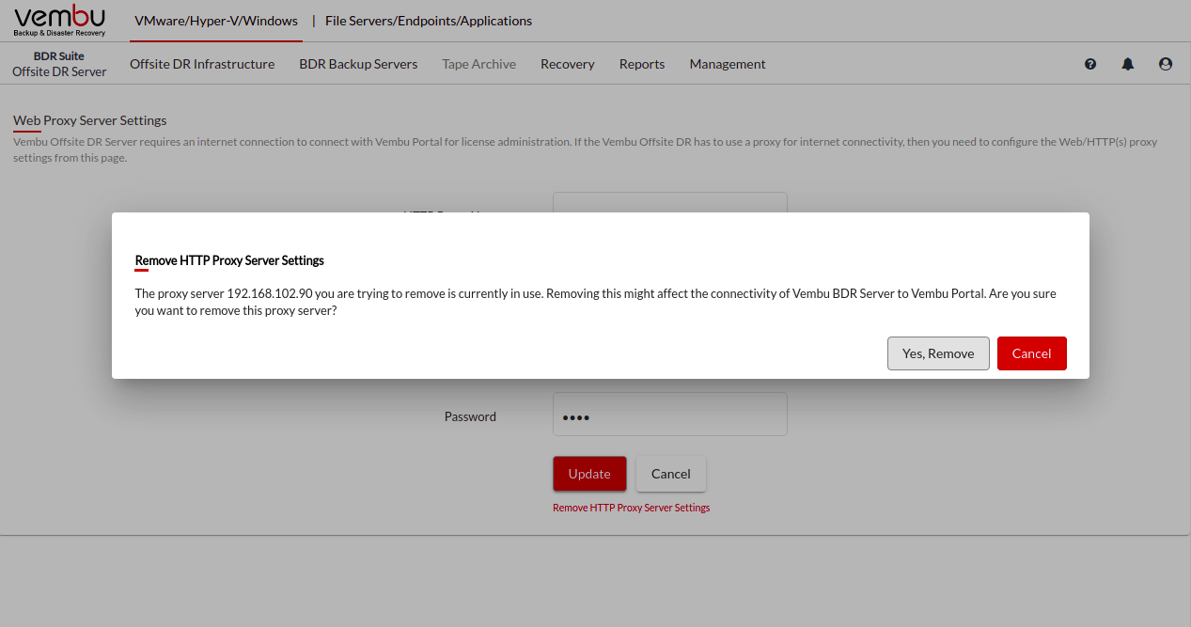Screen dimensions: 1191x627
Task: Open the BDR Backup Servers menu
Action: (x=358, y=64)
